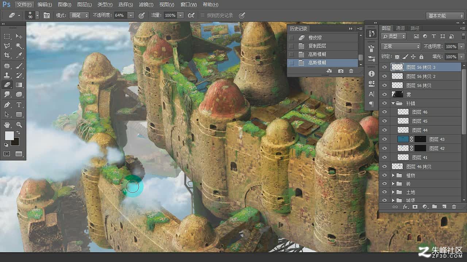Viewport: 467px width, 262px height.
Task: Select the History Brush tool
Action: tap(19, 76)
